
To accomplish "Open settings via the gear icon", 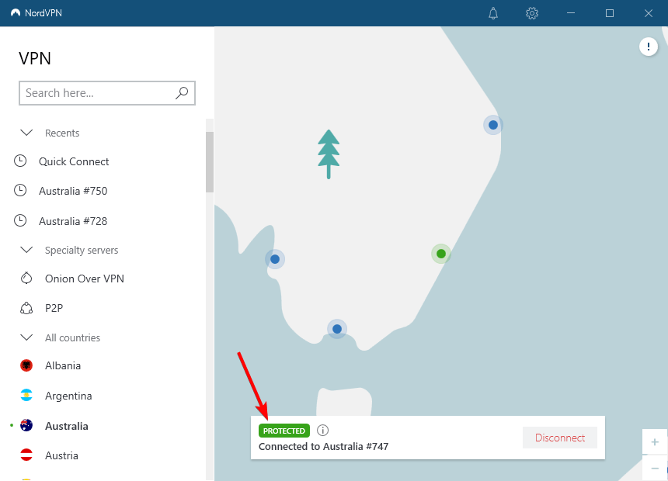I will point(532,13).
